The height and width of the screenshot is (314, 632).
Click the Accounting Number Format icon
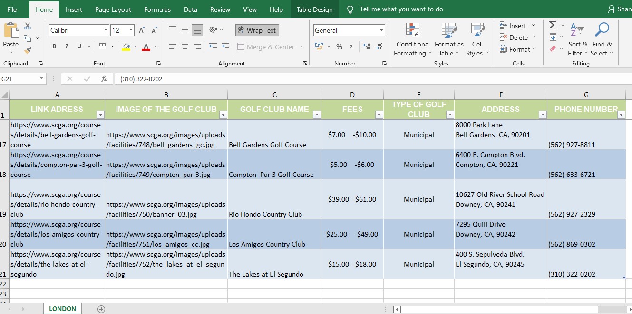[319, 46]
